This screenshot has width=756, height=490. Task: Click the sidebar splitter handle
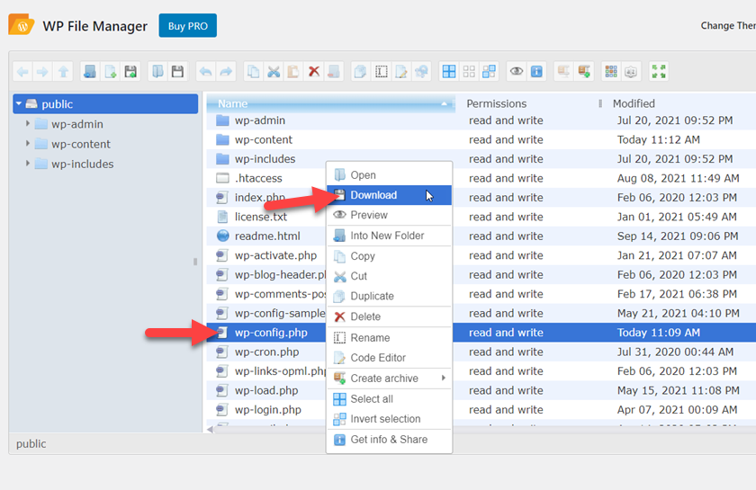(x=195, y=262)
